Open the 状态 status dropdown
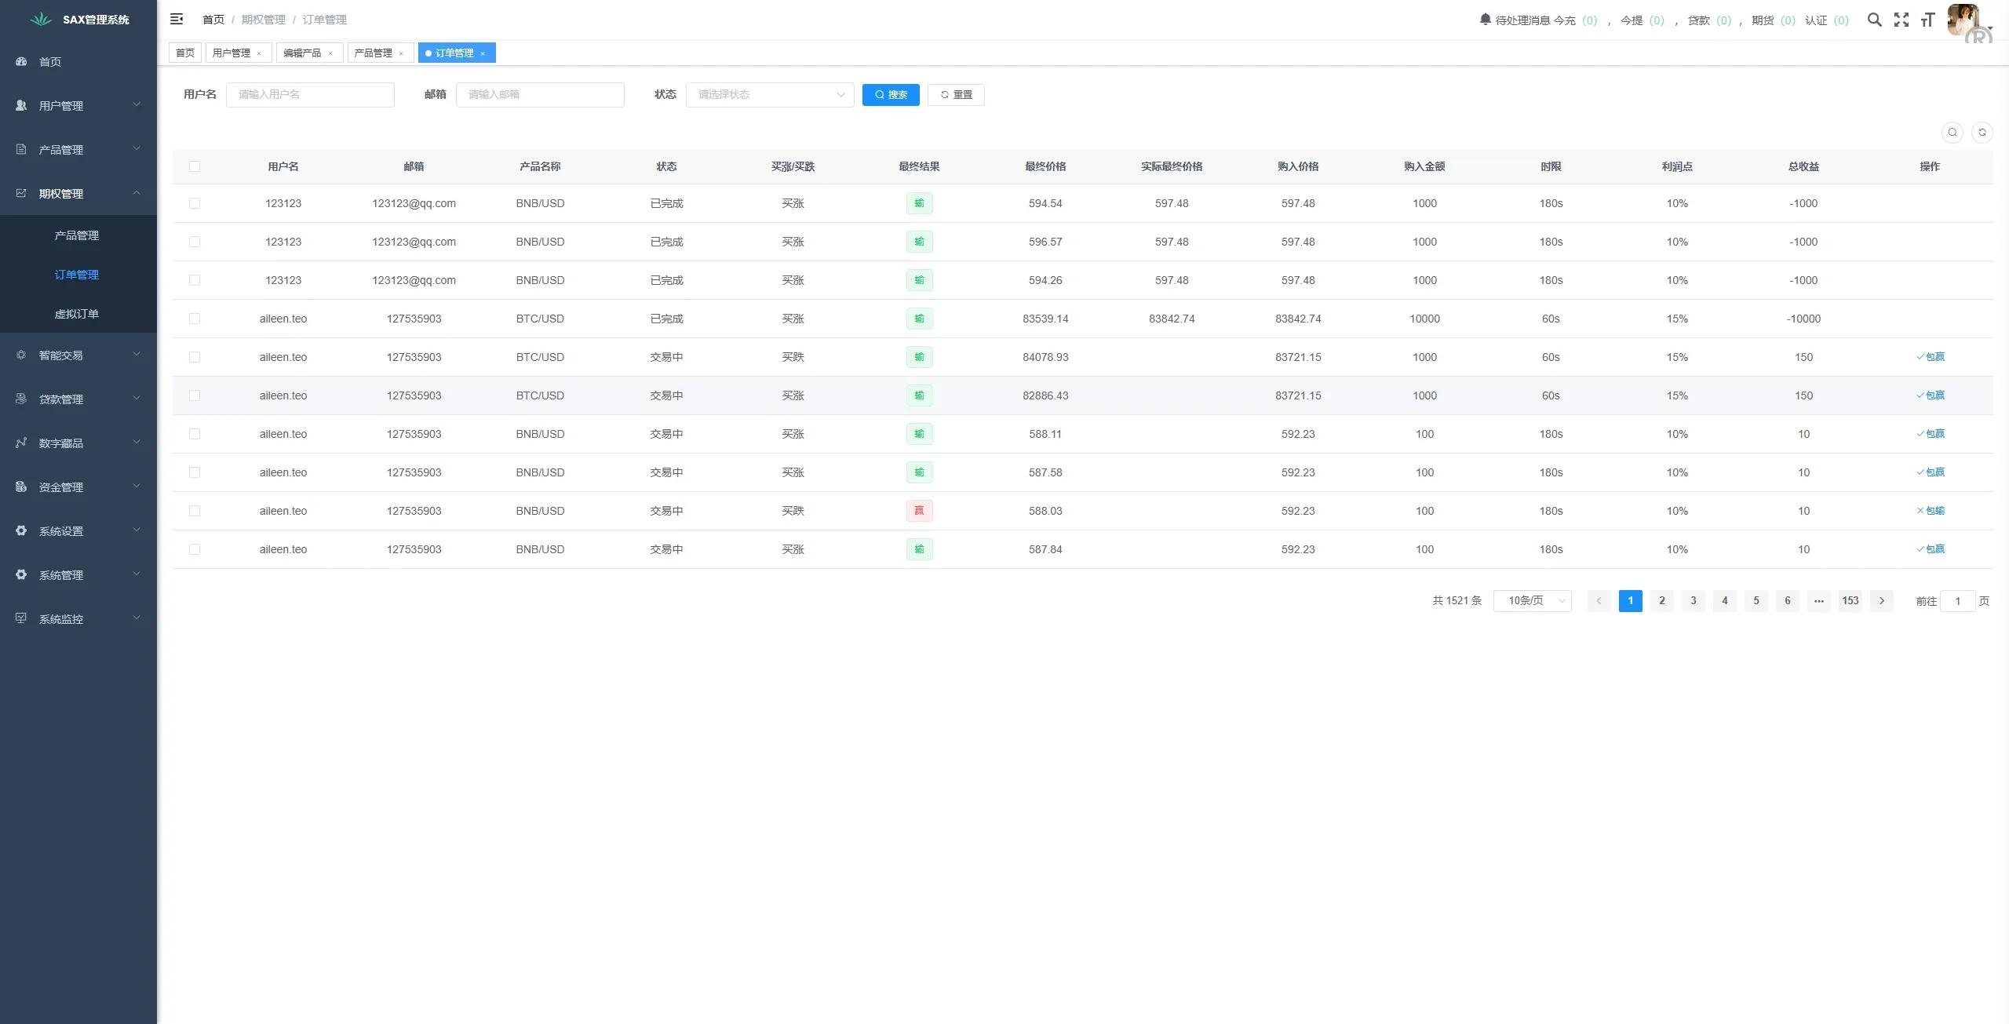Image resolution: width=2009 pixels, height=1024 pixels. 768,94
